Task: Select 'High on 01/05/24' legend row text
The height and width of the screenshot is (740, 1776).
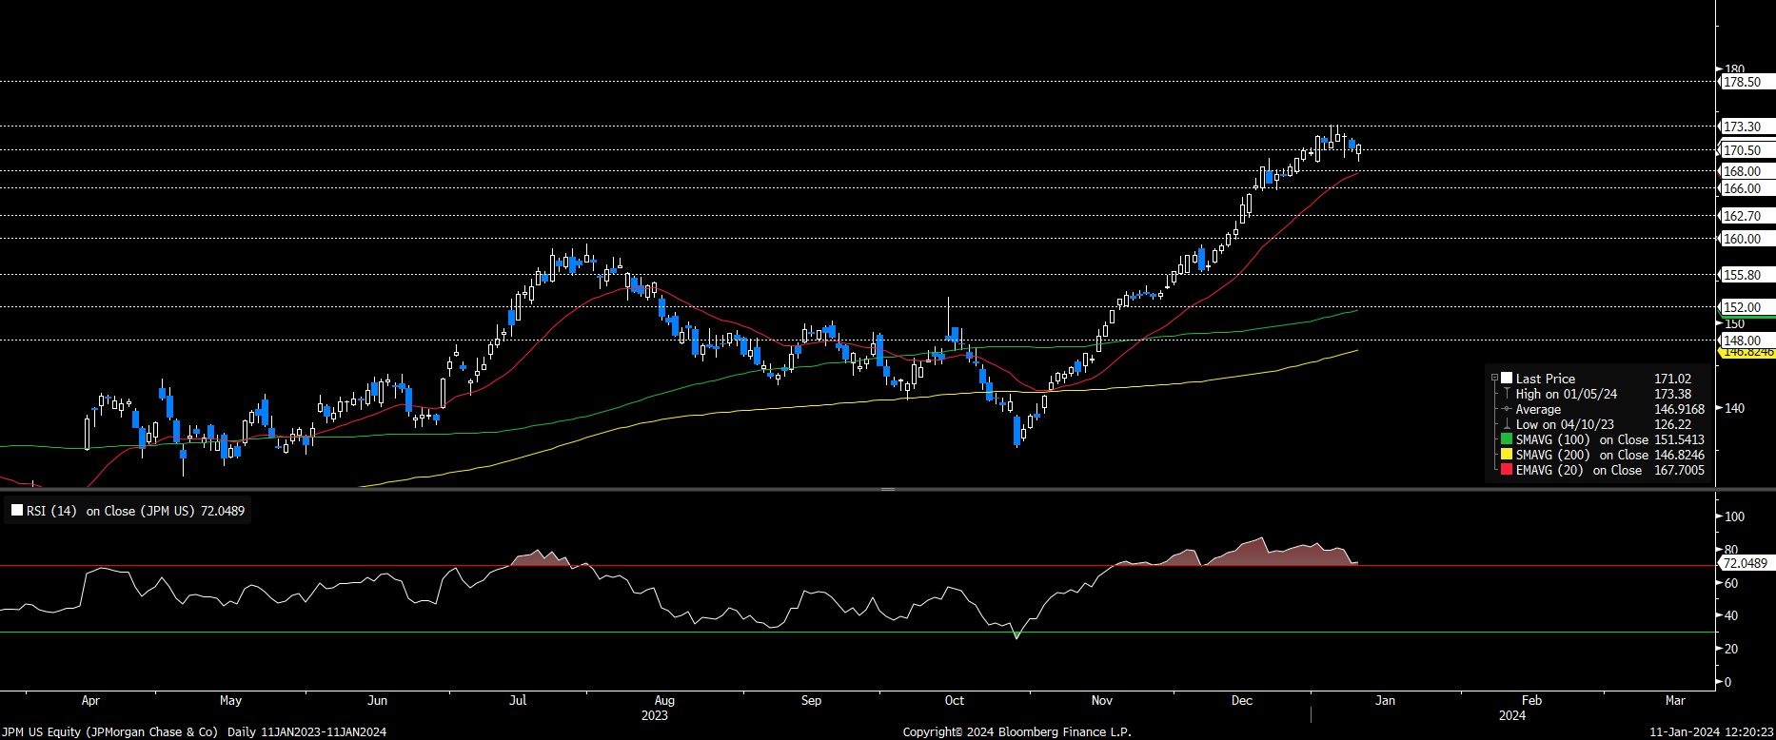Action: 1567,394
